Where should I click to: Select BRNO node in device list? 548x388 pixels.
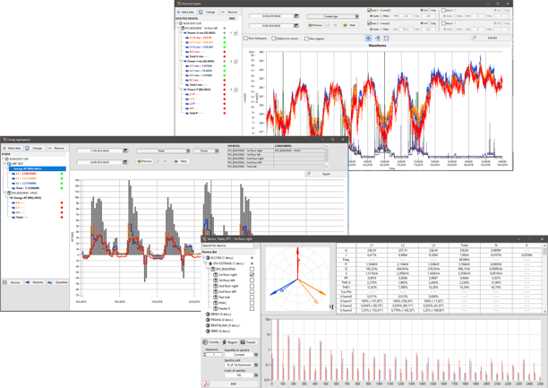(218, 315)
